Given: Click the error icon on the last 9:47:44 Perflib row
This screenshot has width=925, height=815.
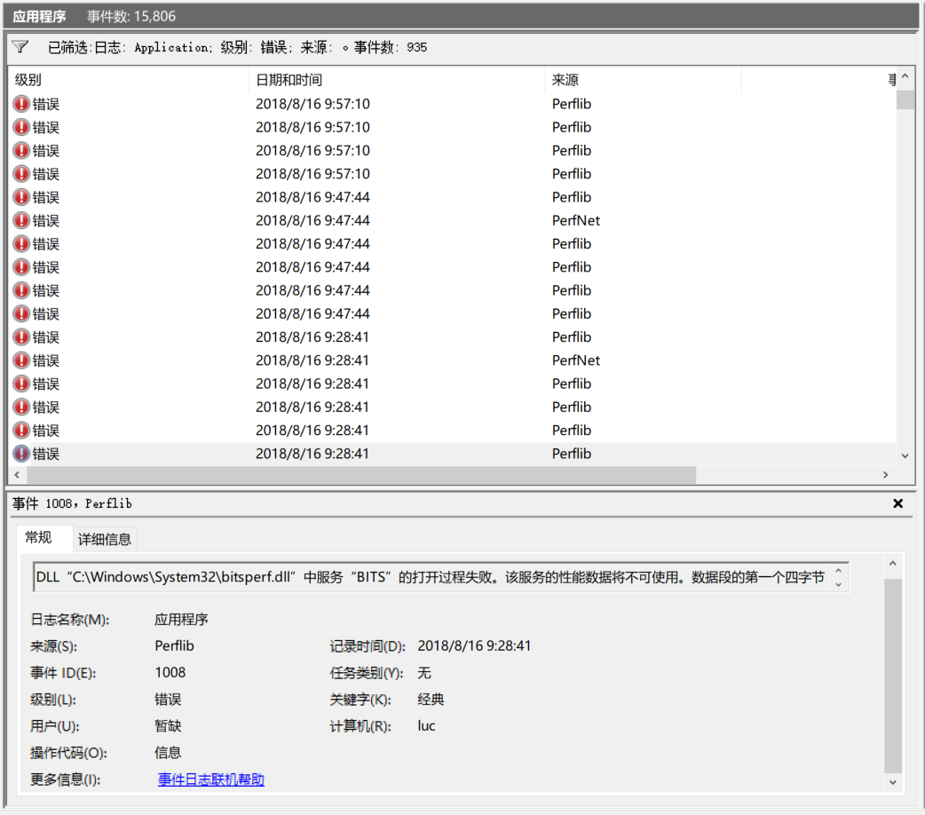Looking at the screenshot, I should (20, 313).
